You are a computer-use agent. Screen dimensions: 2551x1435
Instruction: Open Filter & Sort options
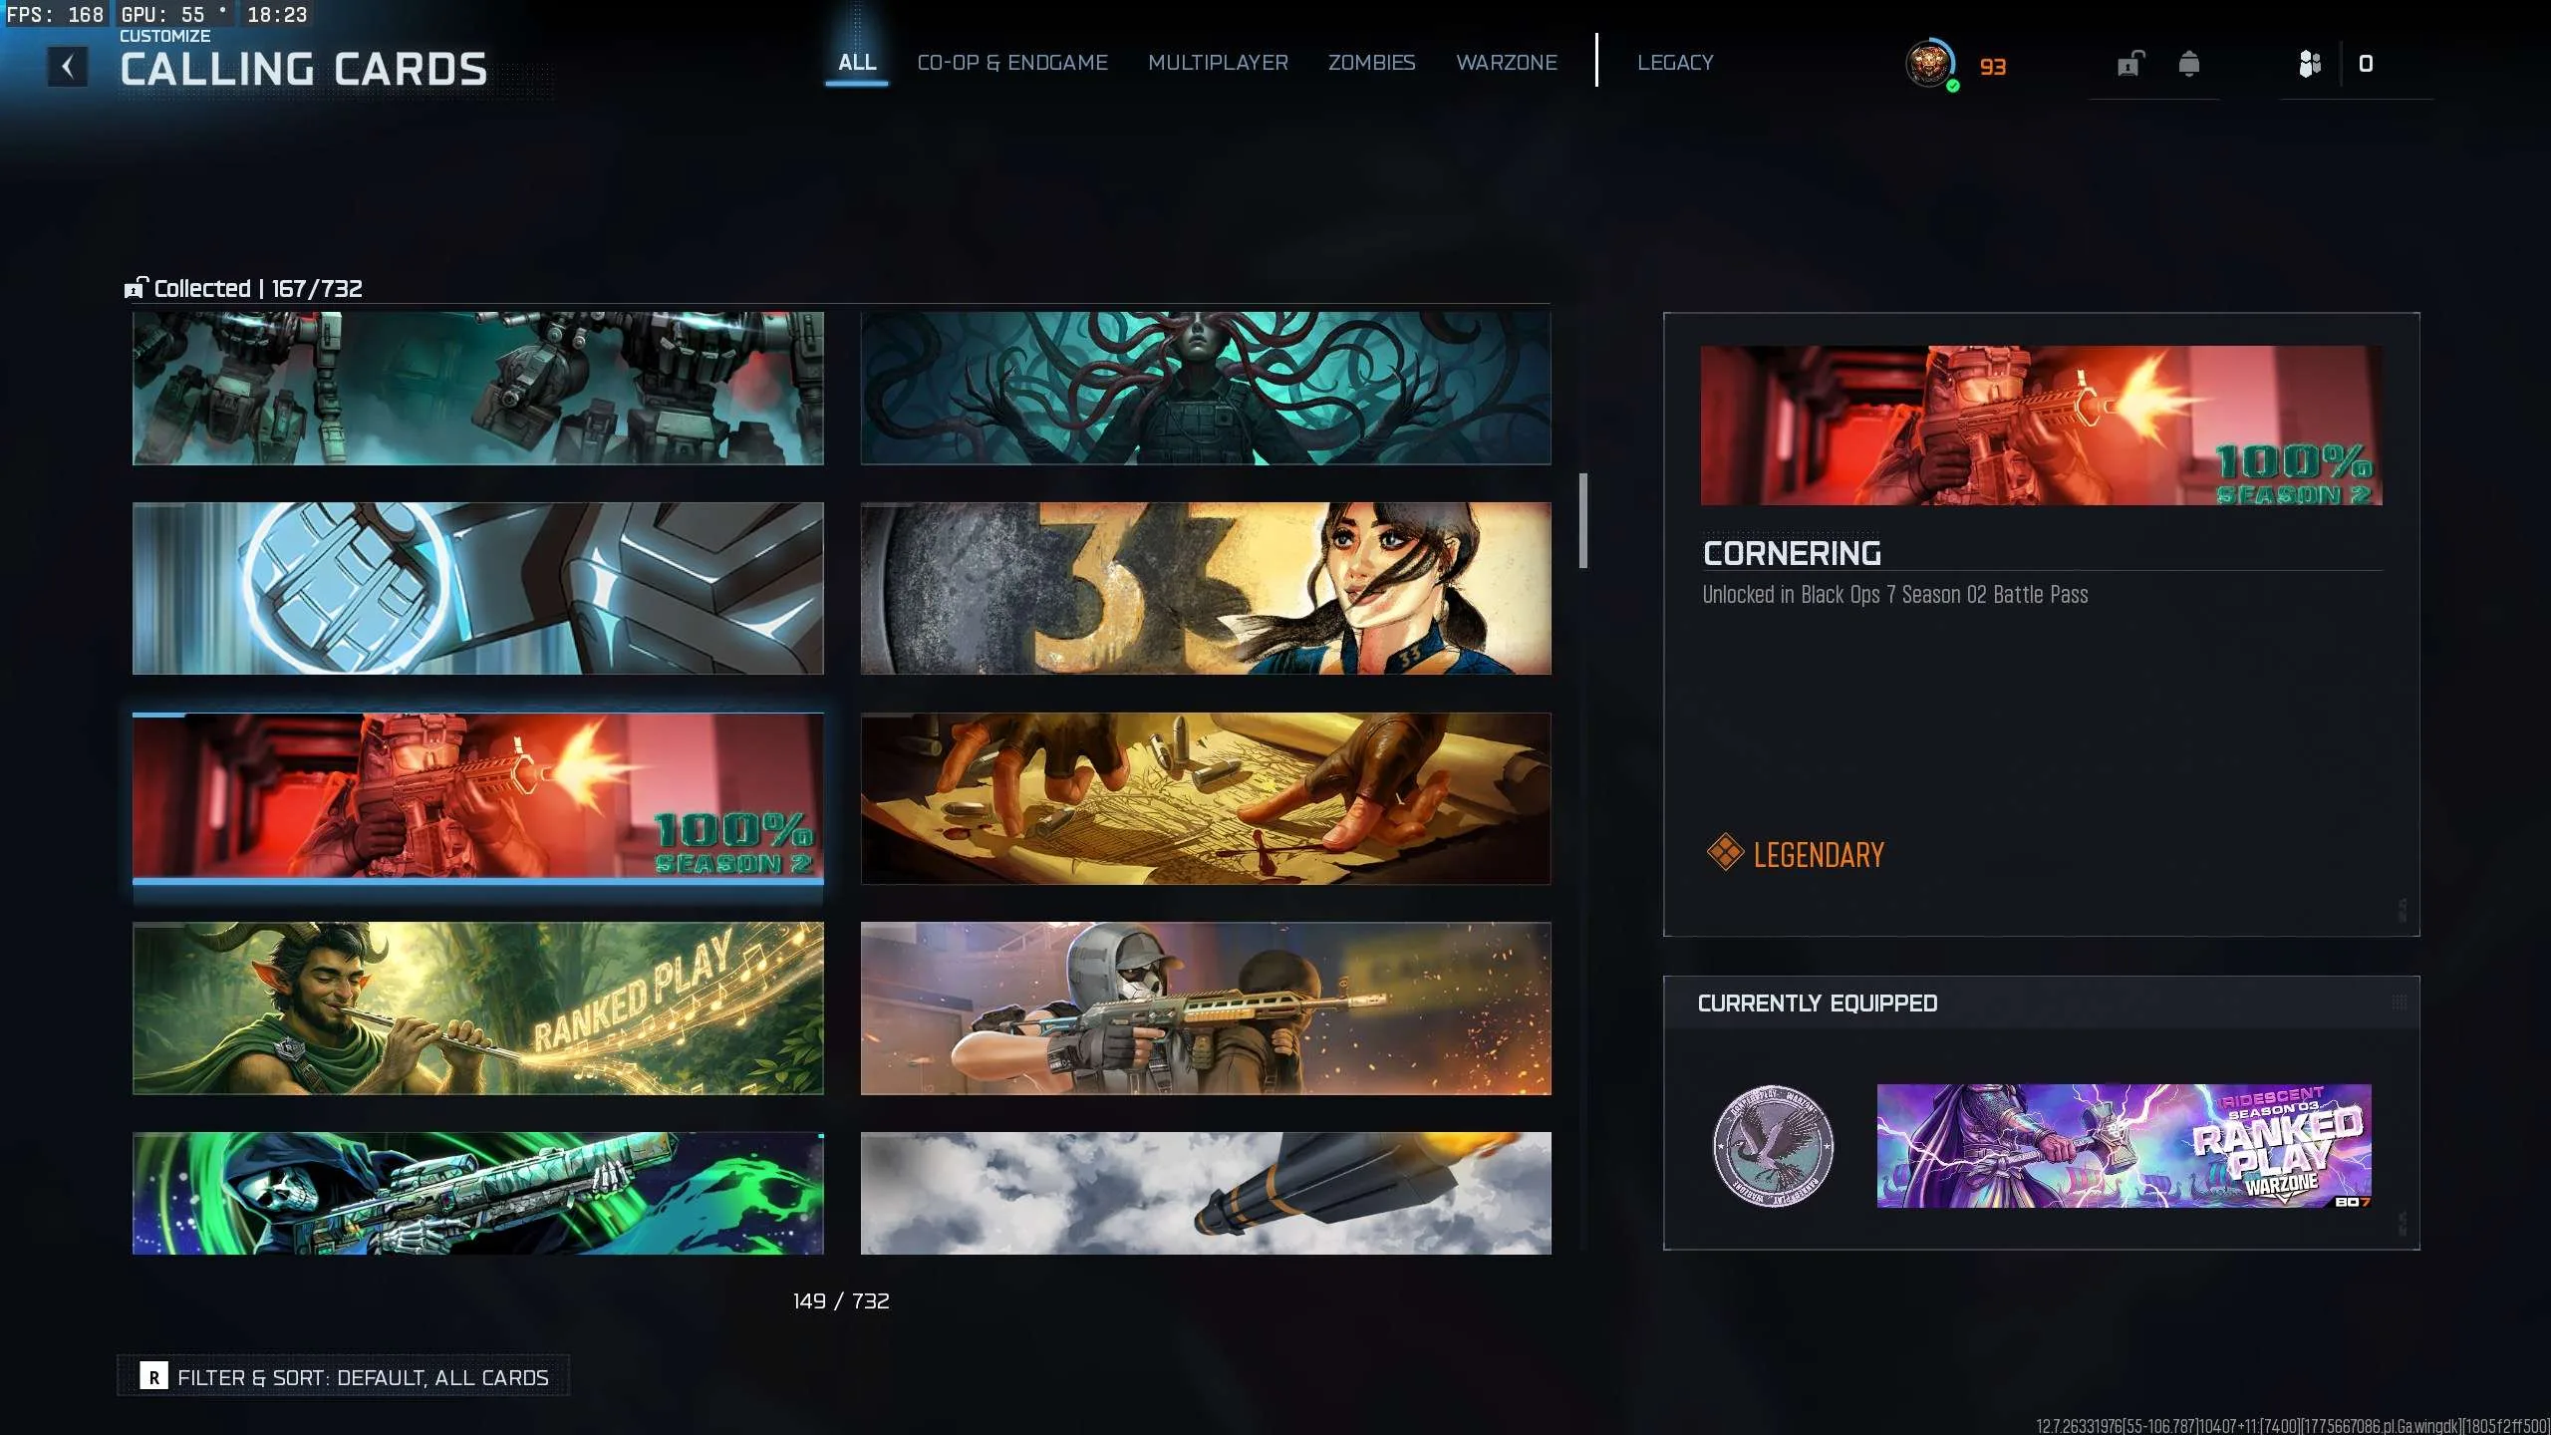[344, 1377]
